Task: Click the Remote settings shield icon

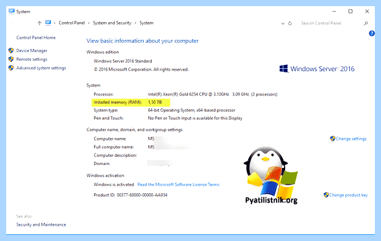Action: [x=11, y=59]
